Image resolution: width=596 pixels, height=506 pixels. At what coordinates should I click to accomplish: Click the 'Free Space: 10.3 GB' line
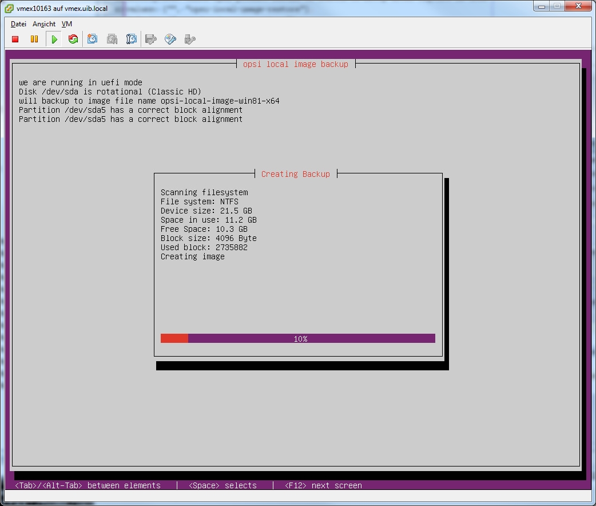pos(204,229)
